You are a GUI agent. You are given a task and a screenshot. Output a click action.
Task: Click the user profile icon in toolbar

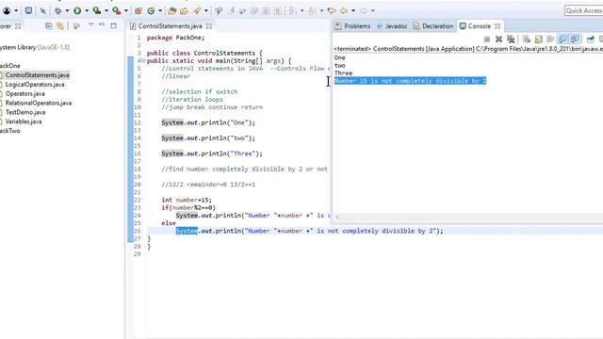(7, 10)
